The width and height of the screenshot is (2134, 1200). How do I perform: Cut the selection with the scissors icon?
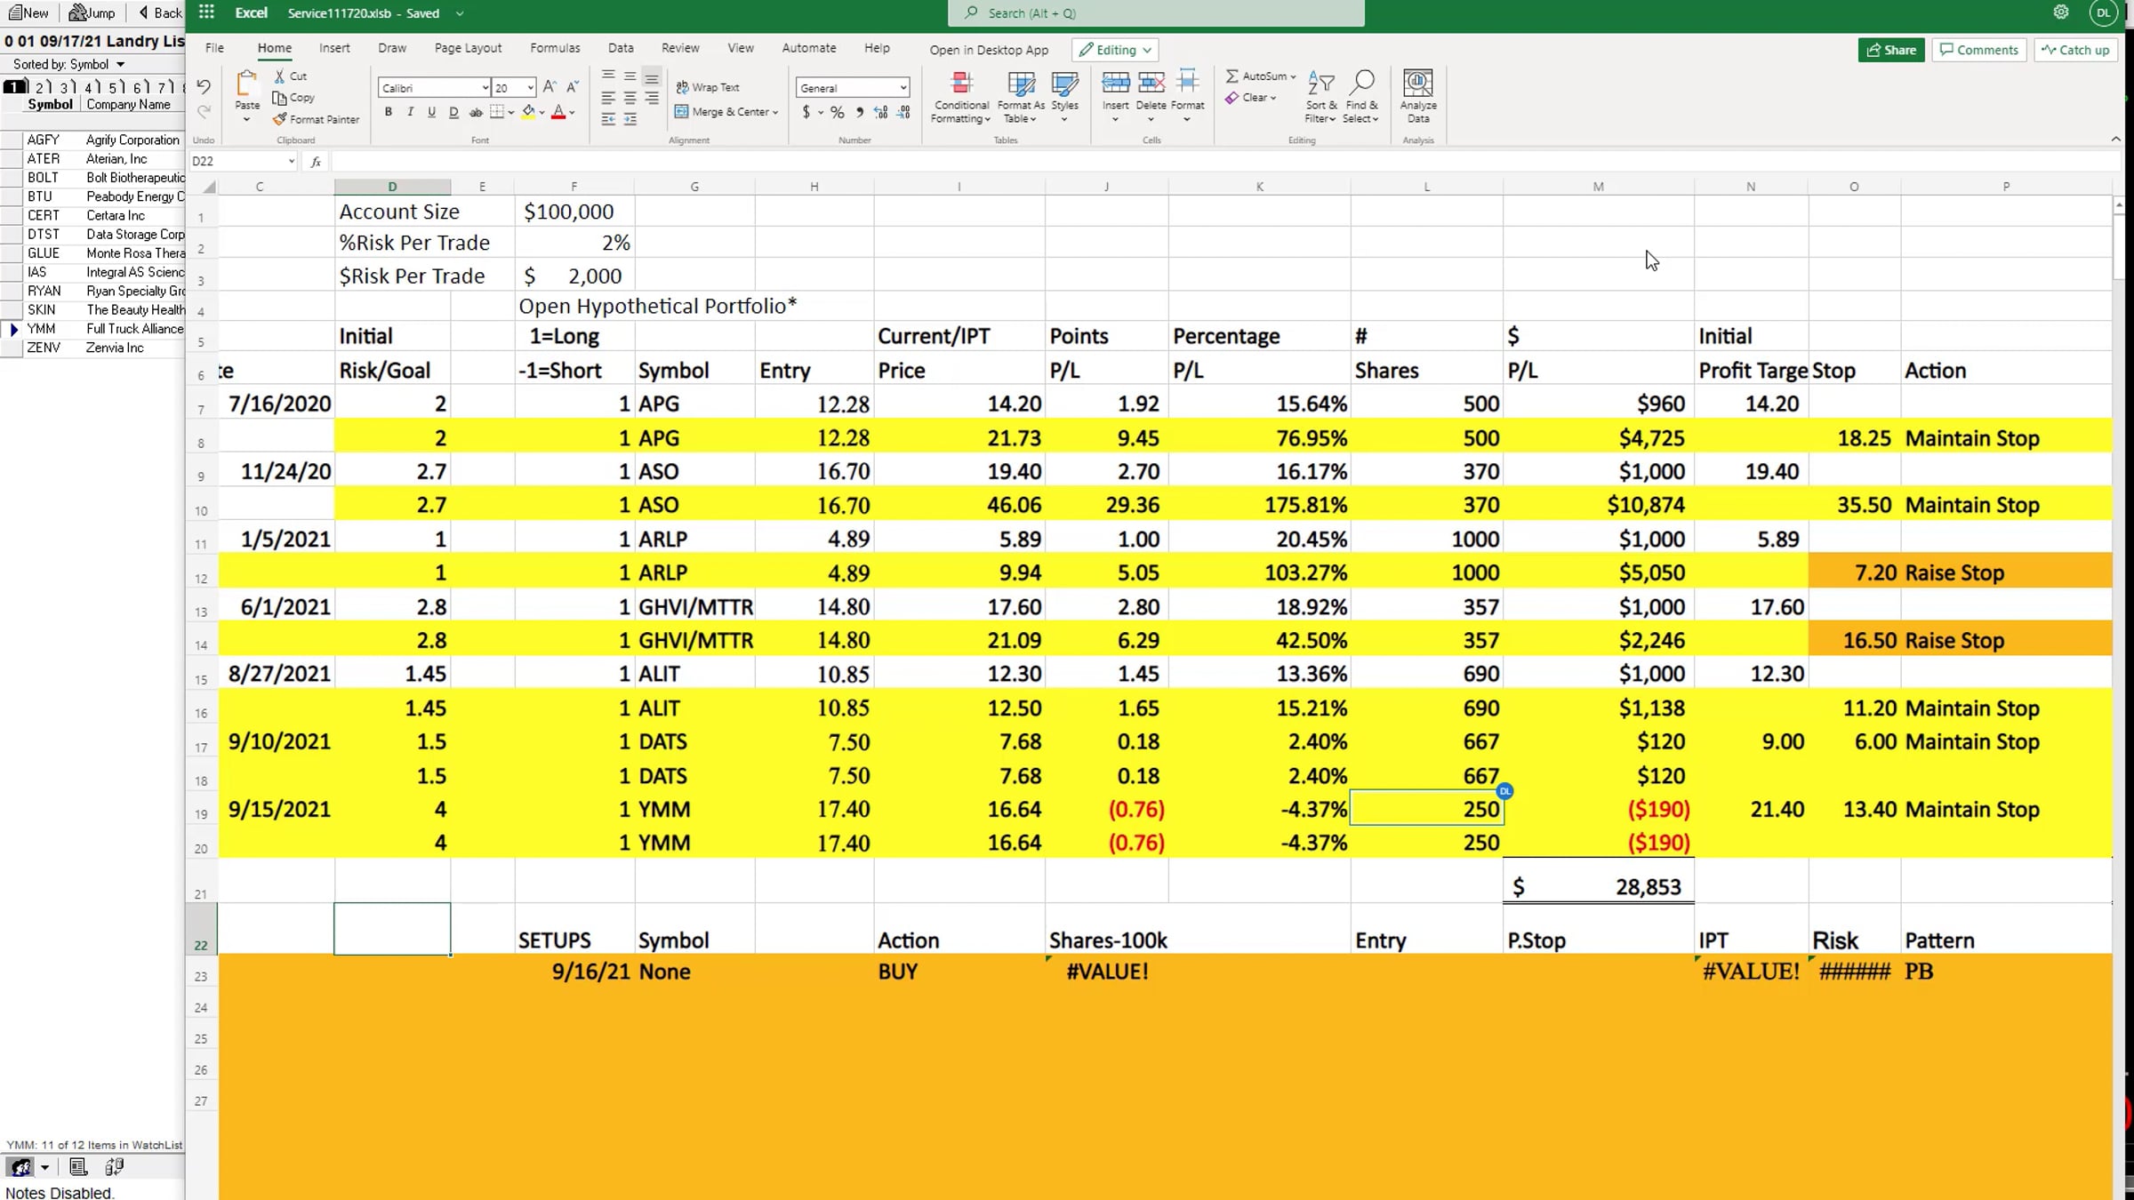[x=279, y=76]
